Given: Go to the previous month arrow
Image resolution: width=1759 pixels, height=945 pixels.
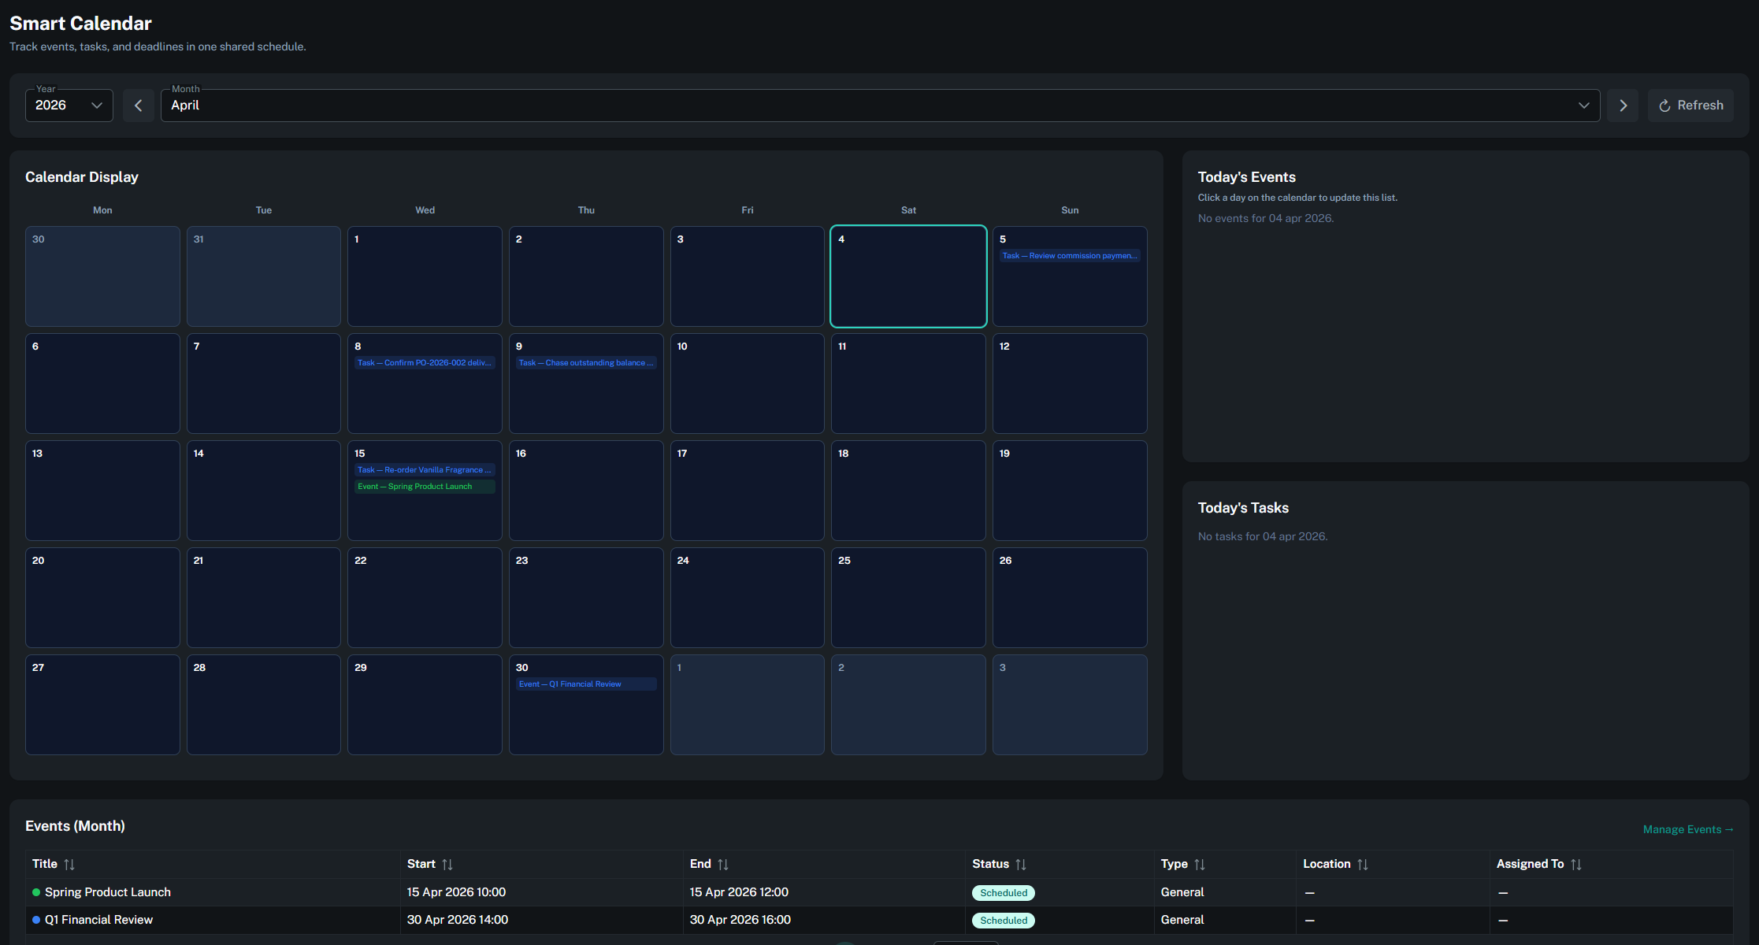Looking at the screenshot, I should tap(139, 106).
